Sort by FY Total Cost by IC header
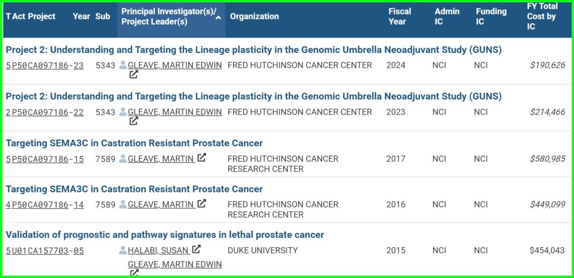 click(542, 16)
